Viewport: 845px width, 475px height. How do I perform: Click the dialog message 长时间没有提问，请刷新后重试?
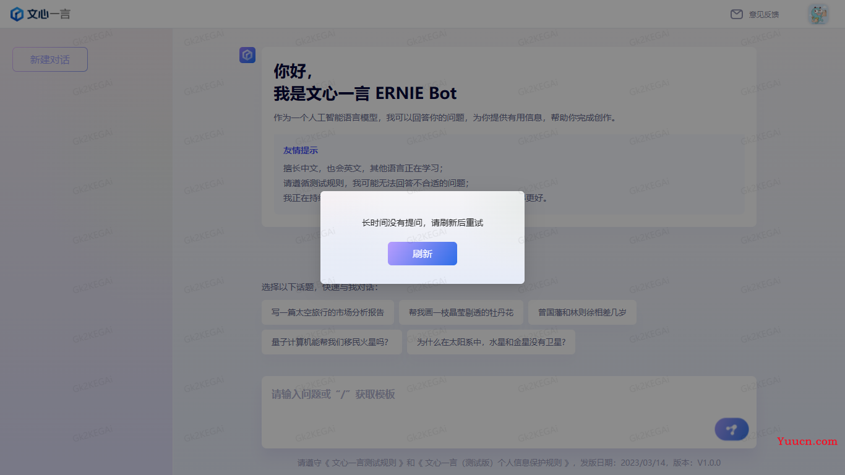point(422,223)
